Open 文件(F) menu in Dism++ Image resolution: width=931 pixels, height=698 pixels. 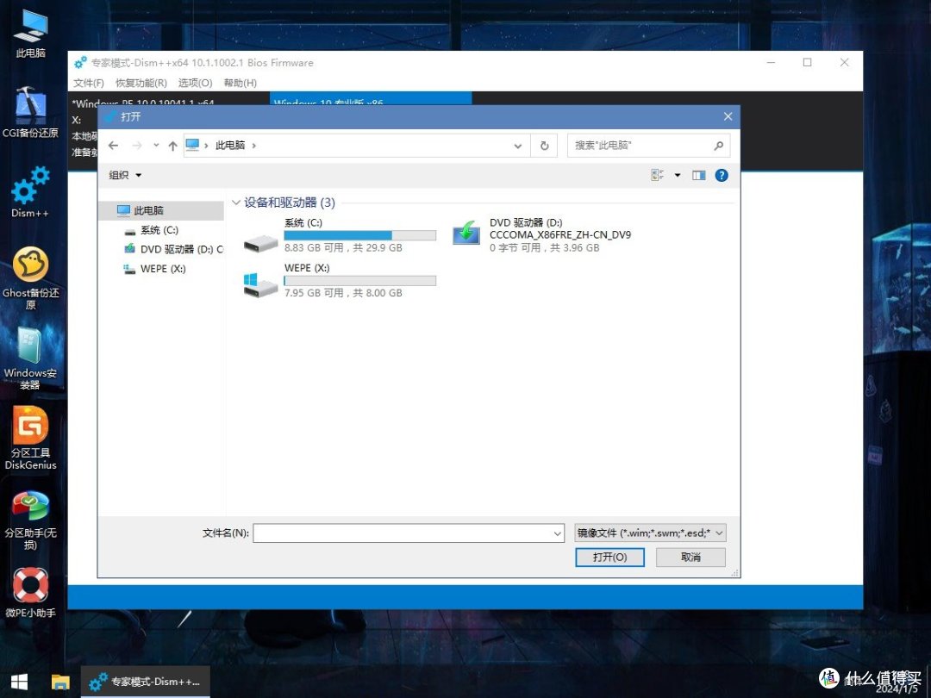[89, 83]
